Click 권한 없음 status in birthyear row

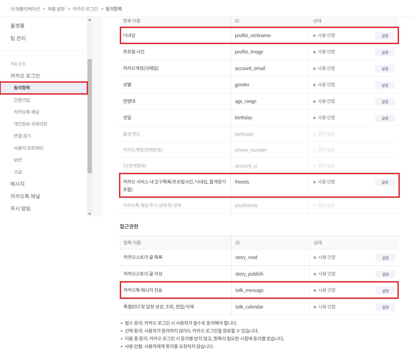(x=324, y=134)
